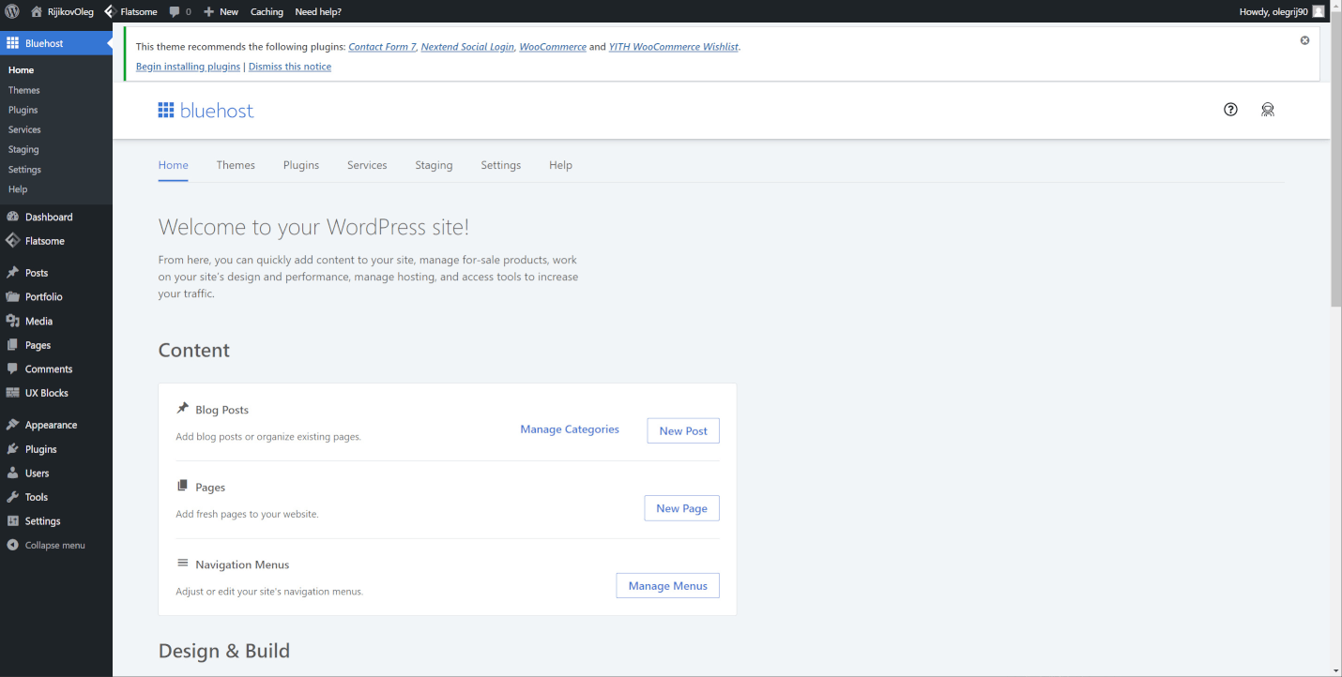1342x677 pixels.
Task: Open the YITH WooCommerce Wishlist link
Action: pyautogui.click(x=674, y=47)
